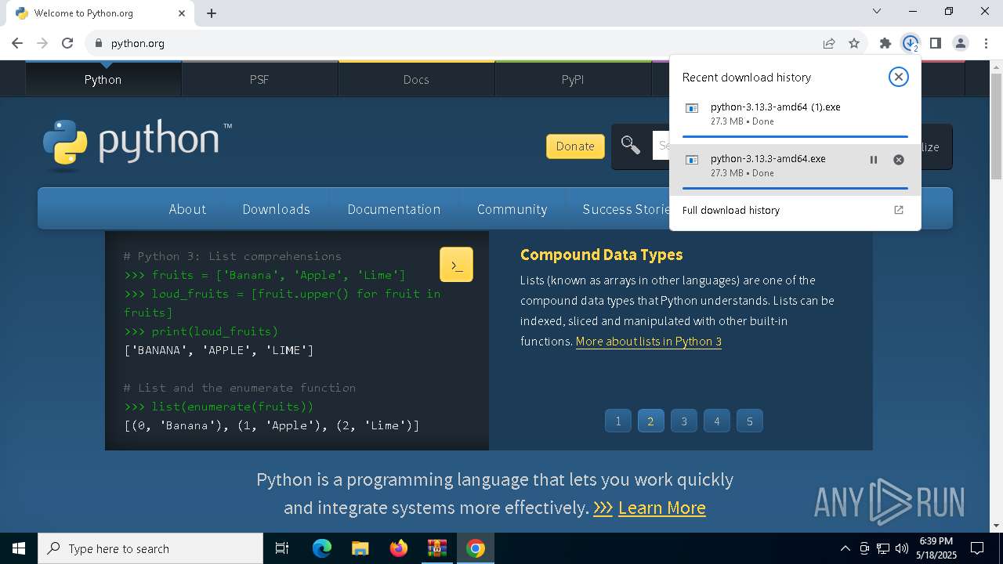Click the search magnifier icon

click(x=631, y=146)
